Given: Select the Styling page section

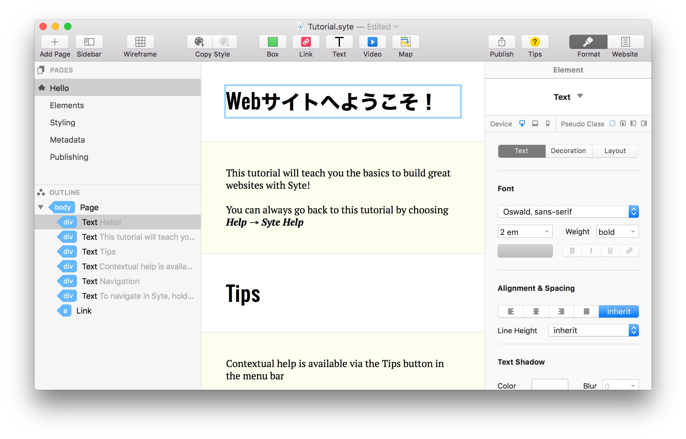Looking at the screenshot, I should [x=63, y=122].
